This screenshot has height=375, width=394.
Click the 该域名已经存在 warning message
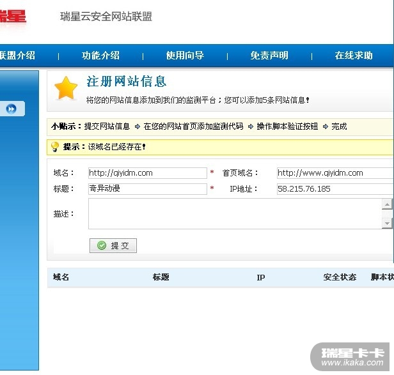pos(117,147)
